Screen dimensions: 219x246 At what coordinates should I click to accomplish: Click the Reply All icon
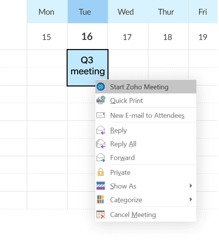(101, 144)
